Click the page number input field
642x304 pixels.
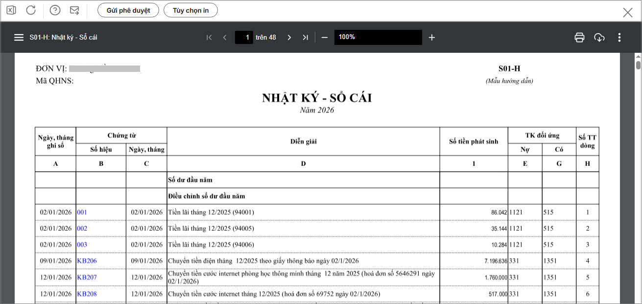point(244,37)
